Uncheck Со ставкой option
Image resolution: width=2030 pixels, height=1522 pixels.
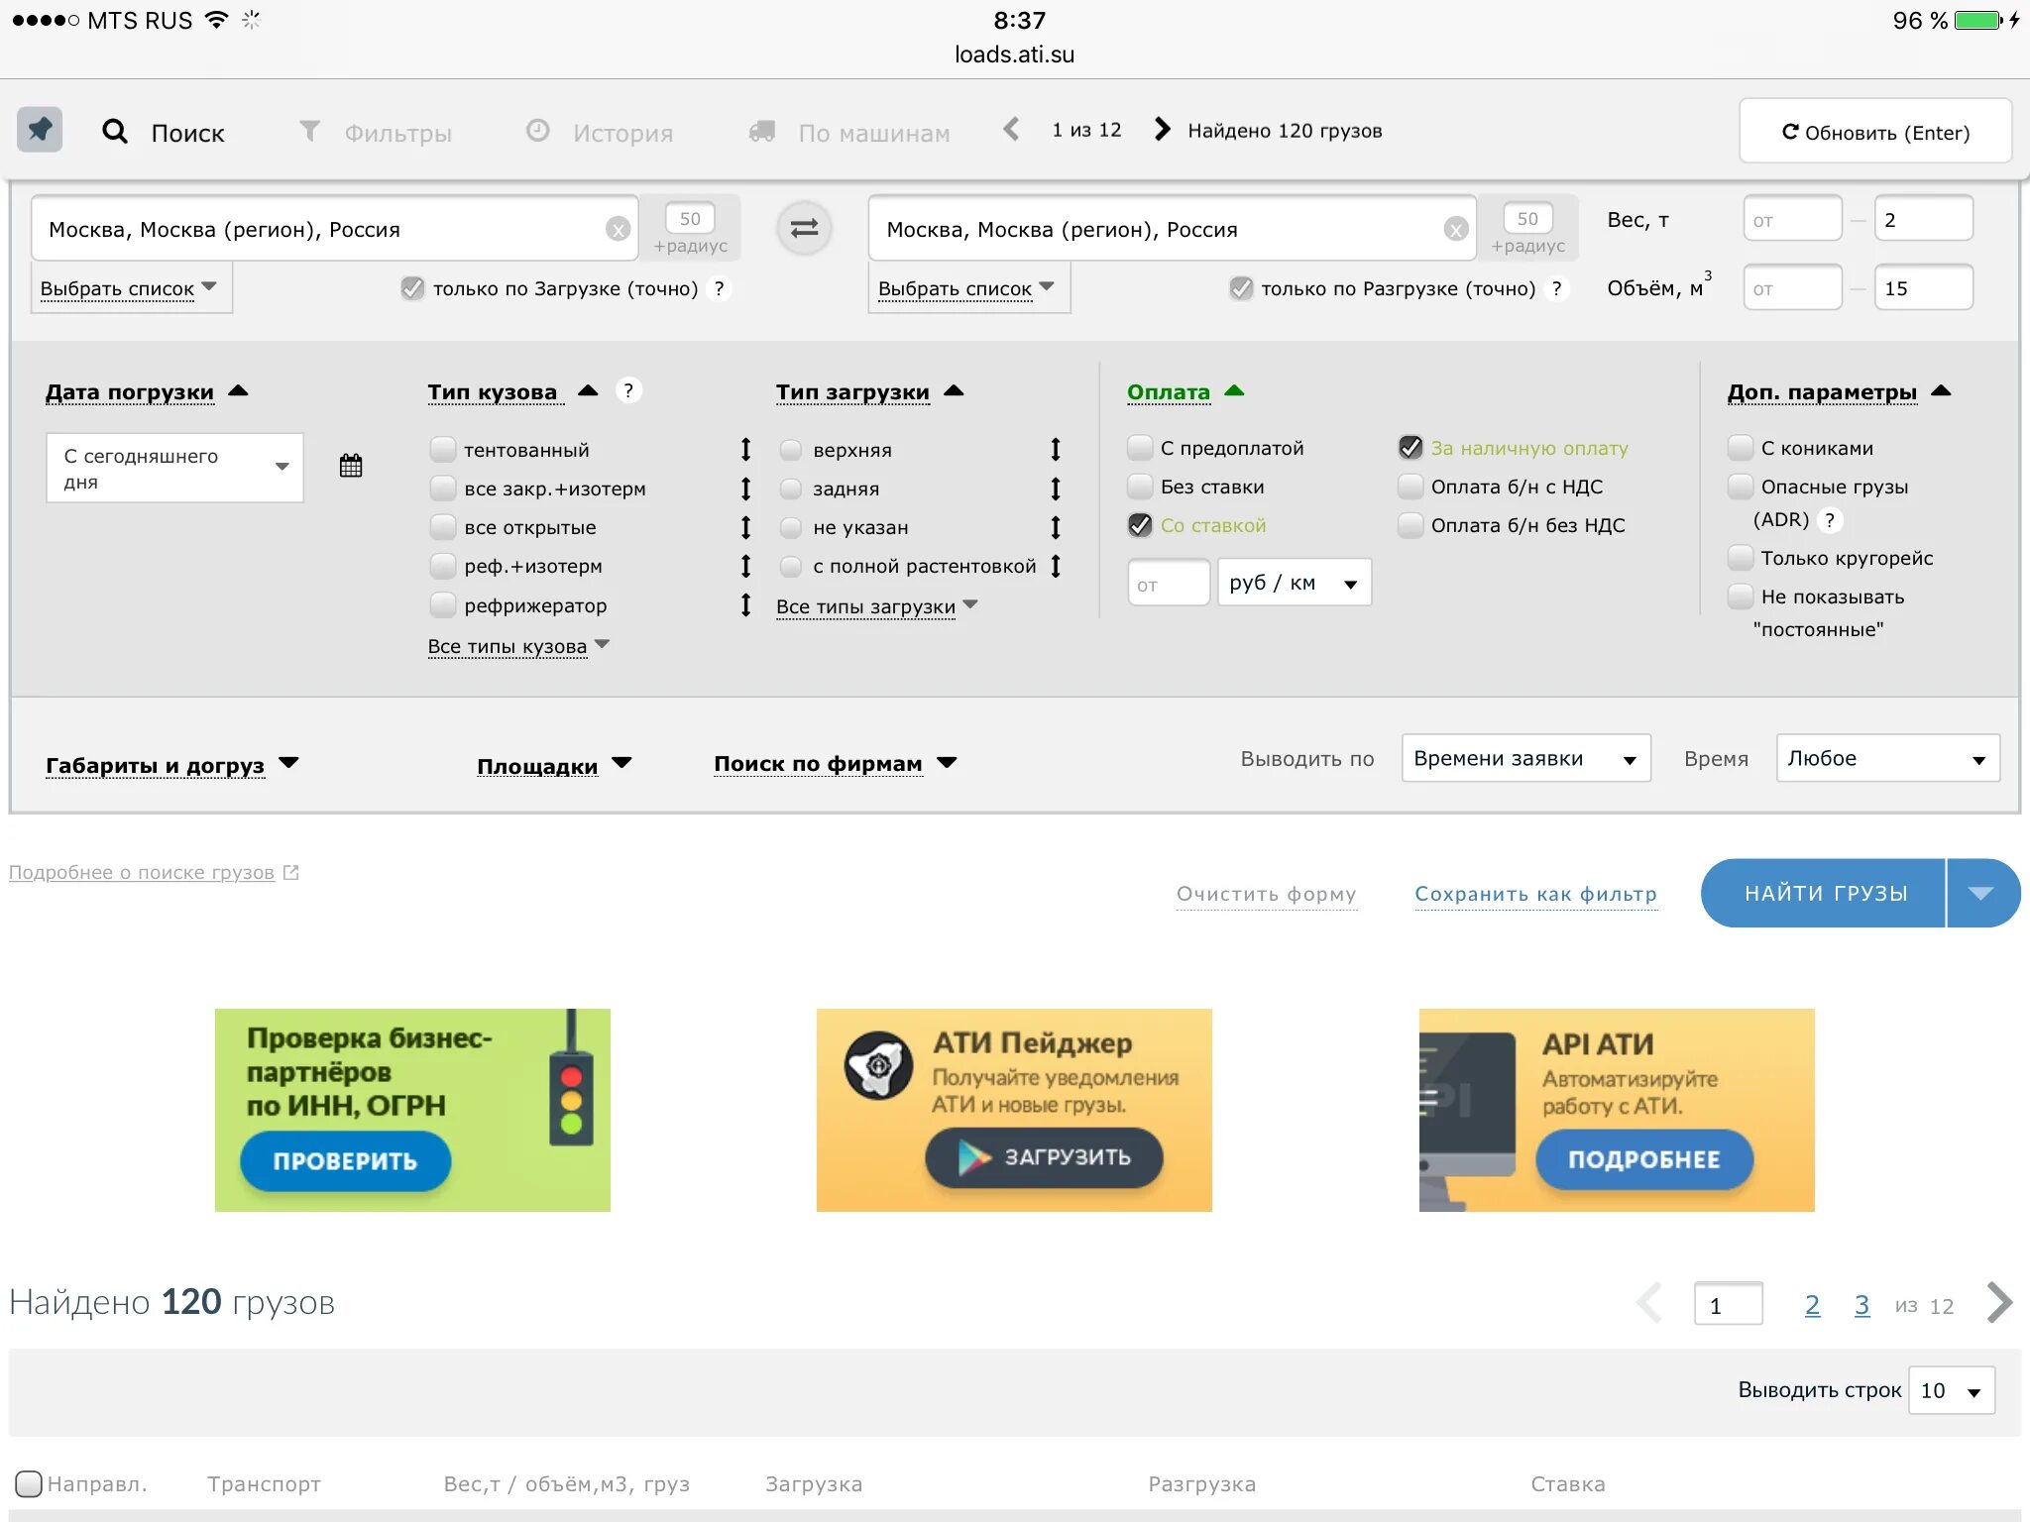tap(1140, 525)
